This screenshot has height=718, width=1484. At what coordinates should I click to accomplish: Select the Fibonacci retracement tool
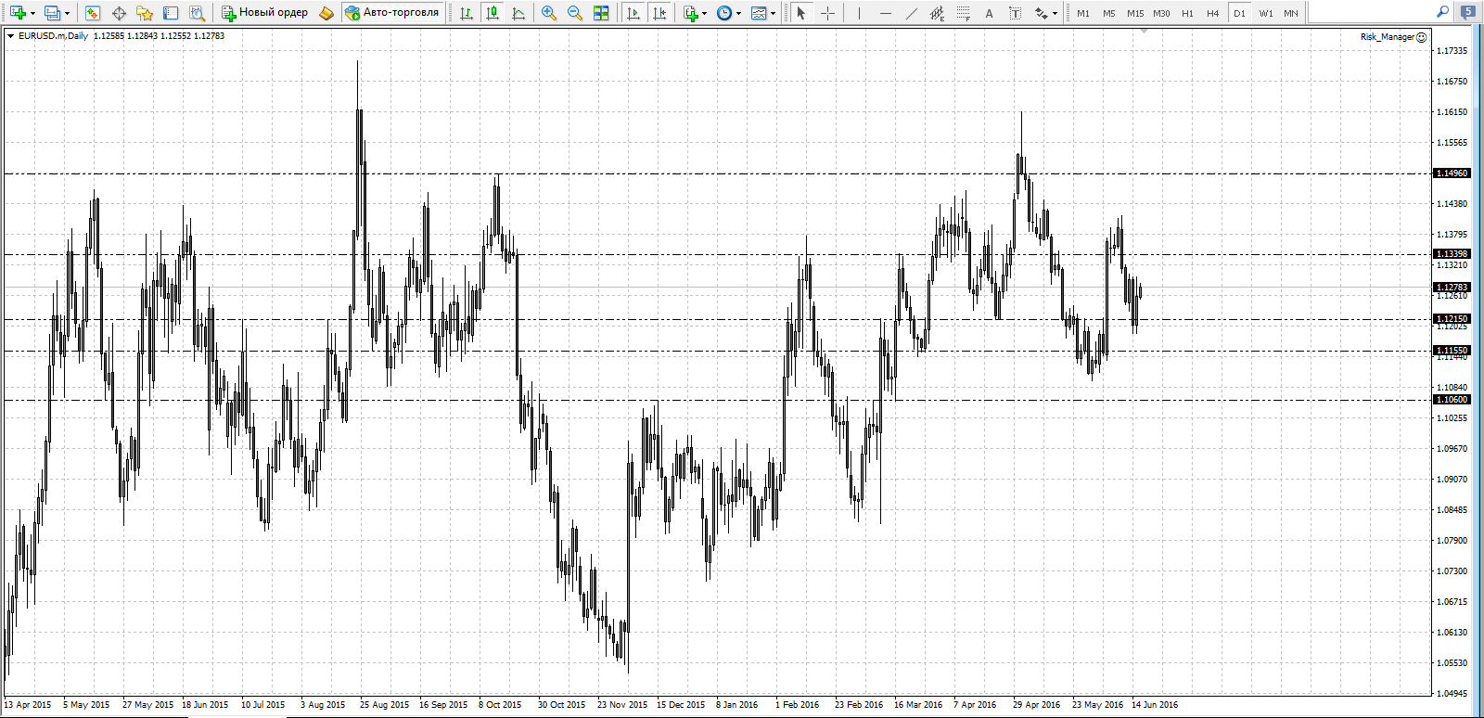tap(964, 13)
